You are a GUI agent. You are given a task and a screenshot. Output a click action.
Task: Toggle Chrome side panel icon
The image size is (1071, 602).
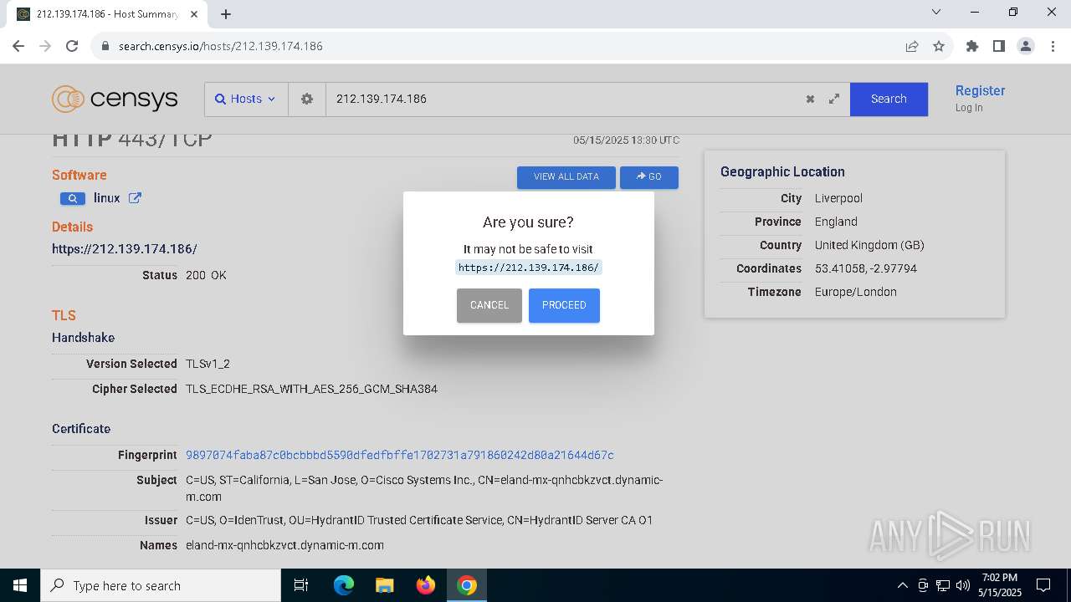pyautogui.click(x=999, y=46)
